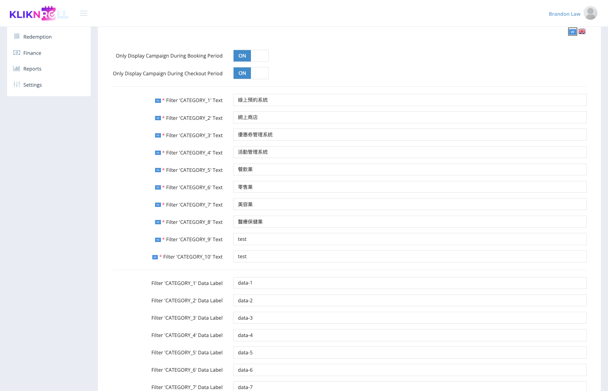Edit the data-4 Data Label field
The width and height of the screenshot is (608, 391).
pos(410,335)
